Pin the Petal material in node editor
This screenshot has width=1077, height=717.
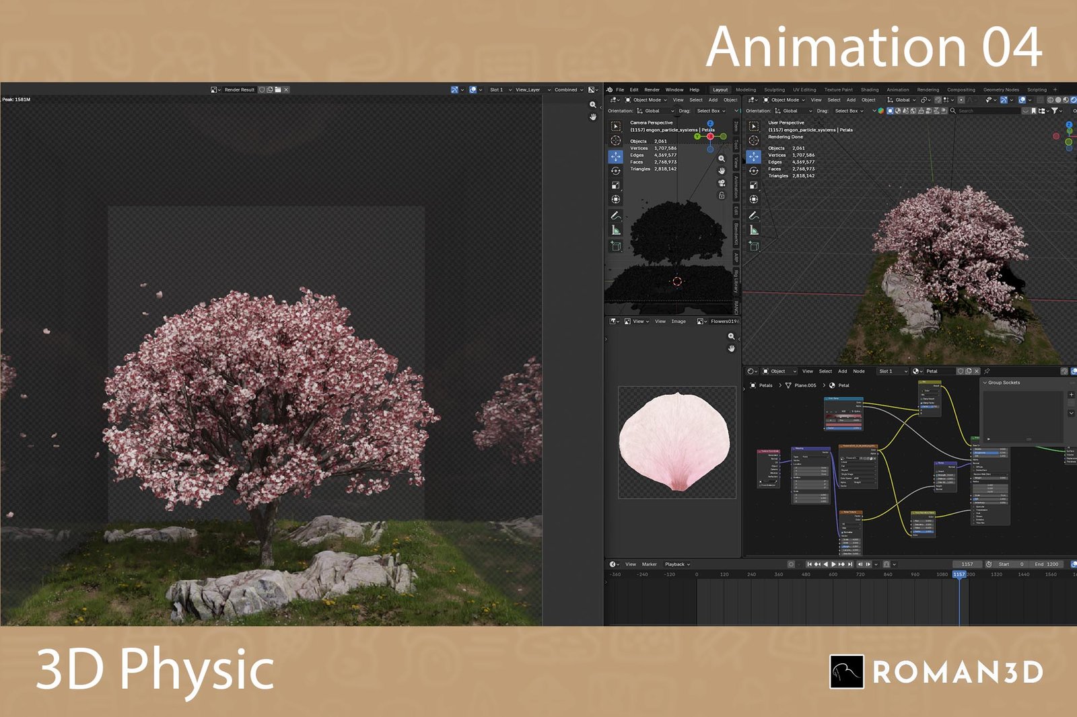[987, 371]
